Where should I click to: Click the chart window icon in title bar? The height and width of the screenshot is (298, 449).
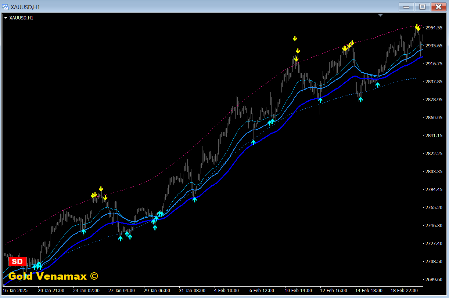5,7
